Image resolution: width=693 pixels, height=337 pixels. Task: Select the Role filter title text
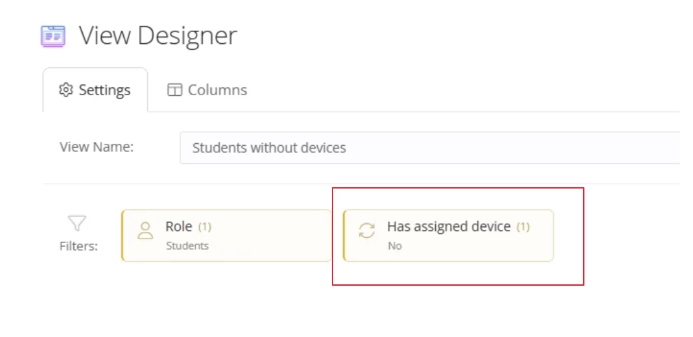tap(179, 226)
